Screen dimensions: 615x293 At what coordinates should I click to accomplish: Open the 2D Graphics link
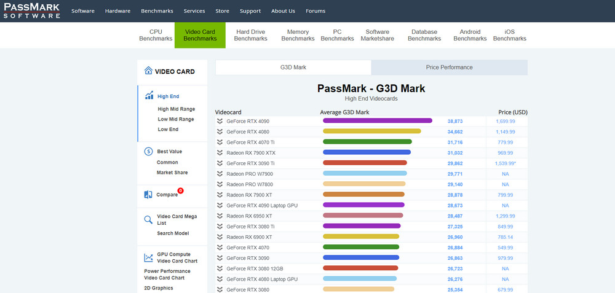click(x=159, y=288)
